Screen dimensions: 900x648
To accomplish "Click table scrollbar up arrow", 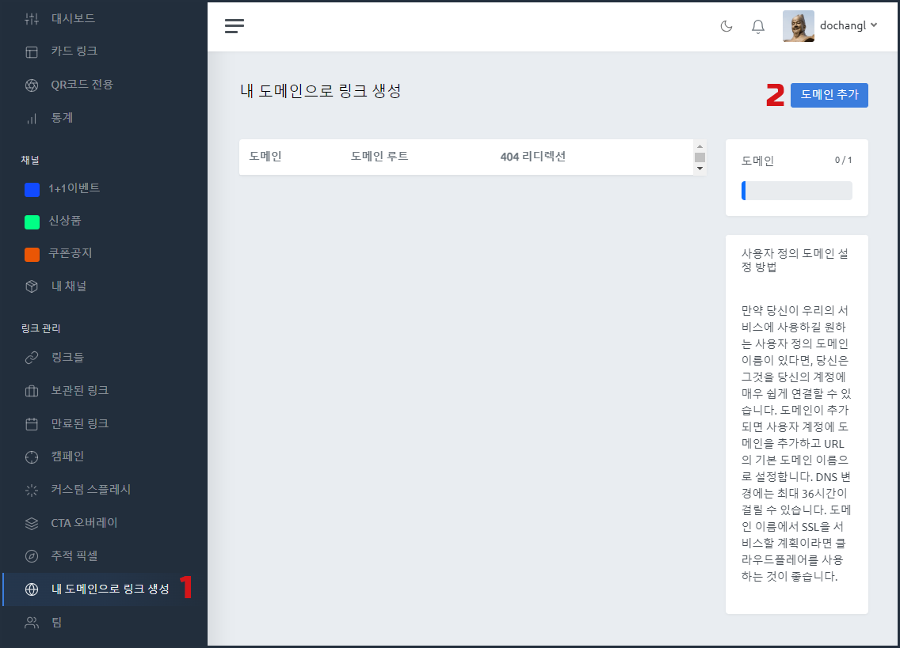I will point(700,146).
